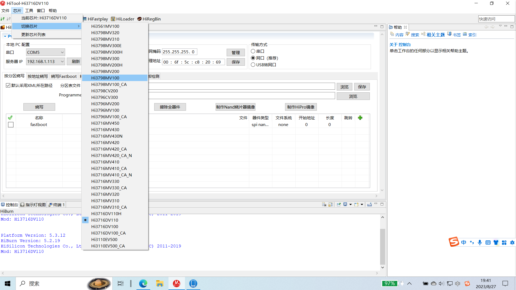Select the USB转网口 radio button

[253, 65]
